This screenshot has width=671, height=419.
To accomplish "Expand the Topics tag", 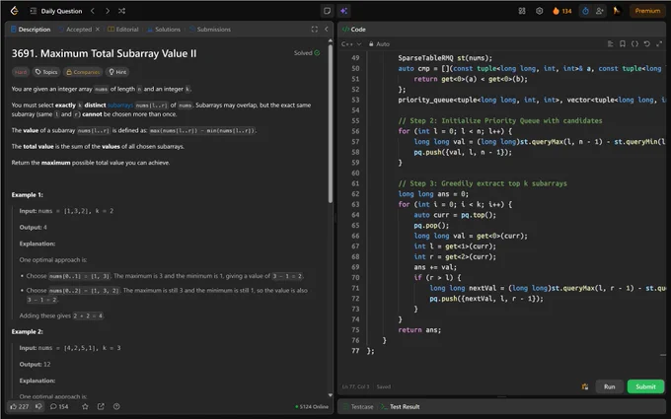I will 46,72.
